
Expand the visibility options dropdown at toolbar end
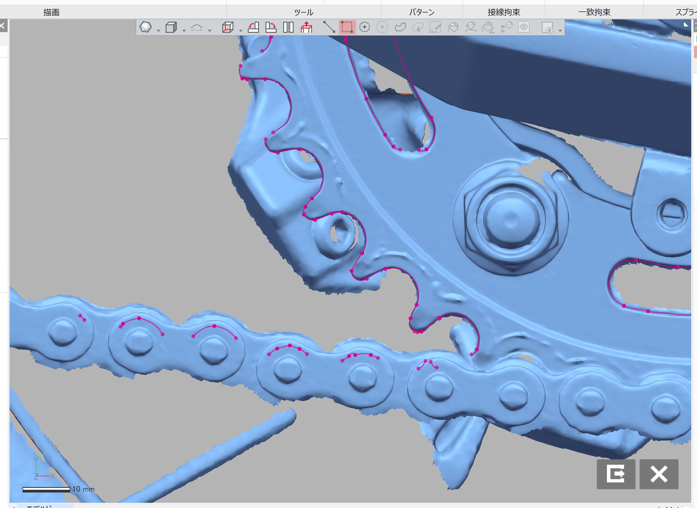(560, 31)
